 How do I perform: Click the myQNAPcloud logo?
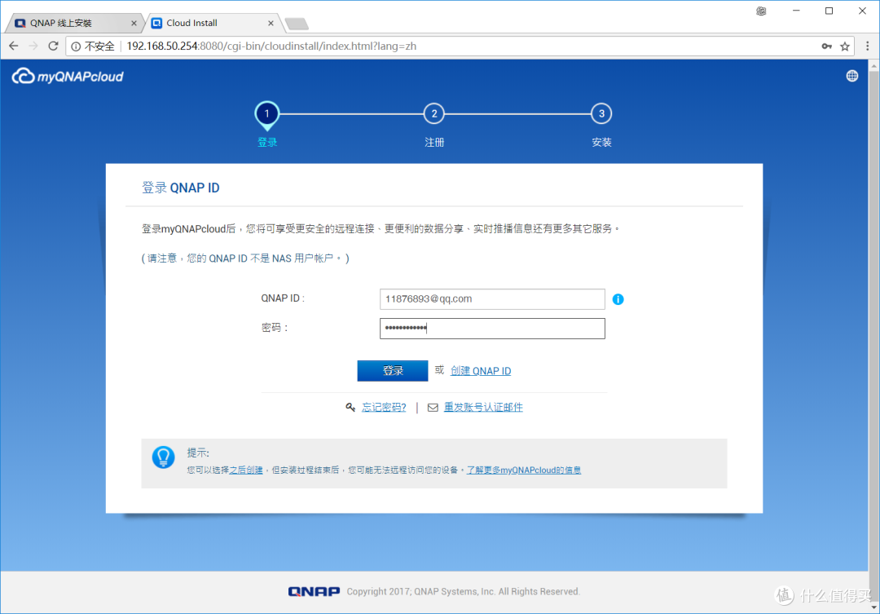[68, 76]
